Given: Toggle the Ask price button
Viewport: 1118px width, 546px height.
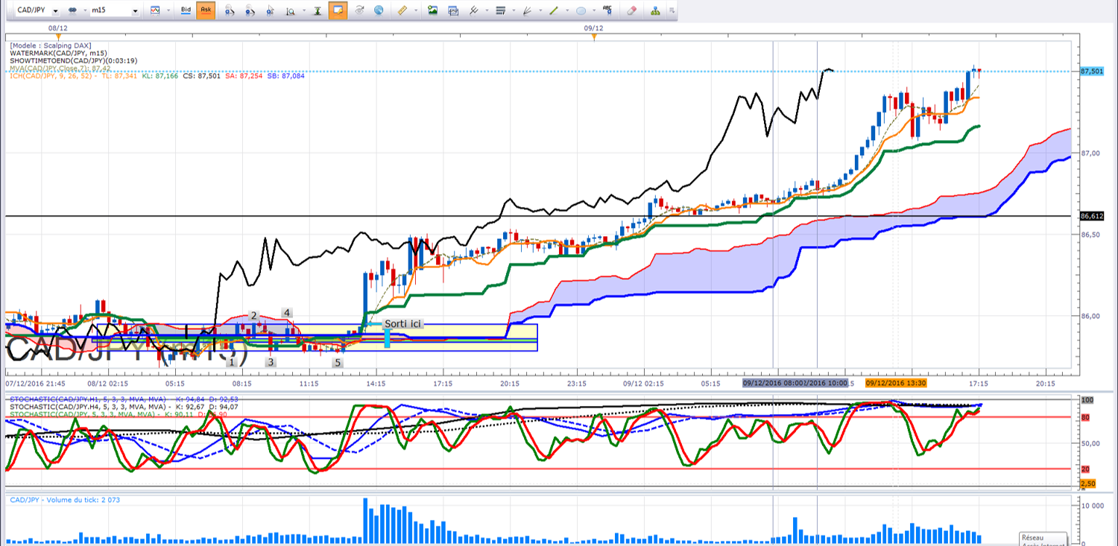Looking at the screenshot, I should 206,10.
